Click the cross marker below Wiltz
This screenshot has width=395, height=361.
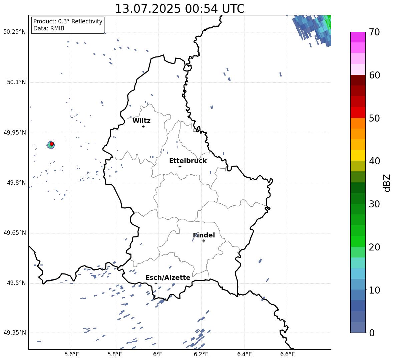click(143, 126)
